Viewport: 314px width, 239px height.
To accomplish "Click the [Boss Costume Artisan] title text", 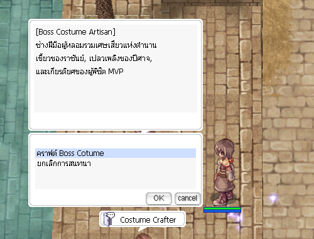I will point(75,32).
